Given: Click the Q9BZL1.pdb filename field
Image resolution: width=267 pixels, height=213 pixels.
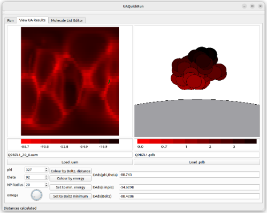Looking at the screenshot, I should point(197,155).
